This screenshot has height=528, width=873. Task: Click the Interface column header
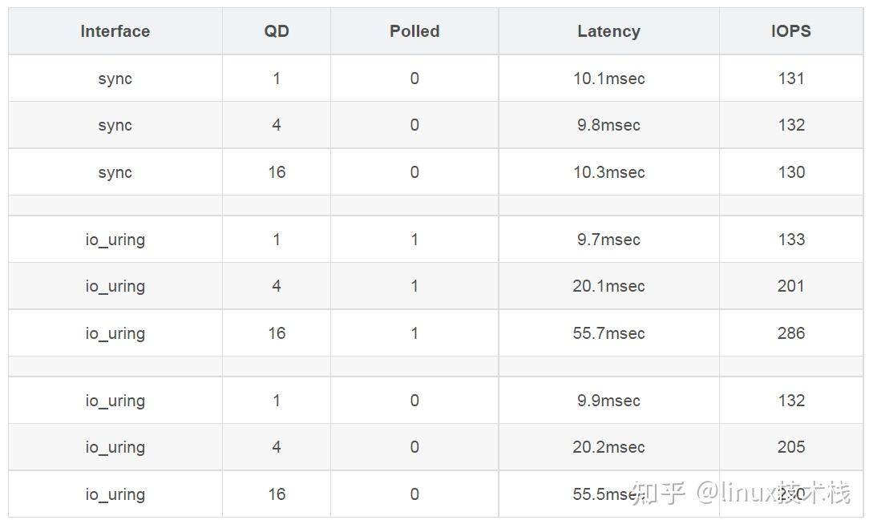(115, 31)
